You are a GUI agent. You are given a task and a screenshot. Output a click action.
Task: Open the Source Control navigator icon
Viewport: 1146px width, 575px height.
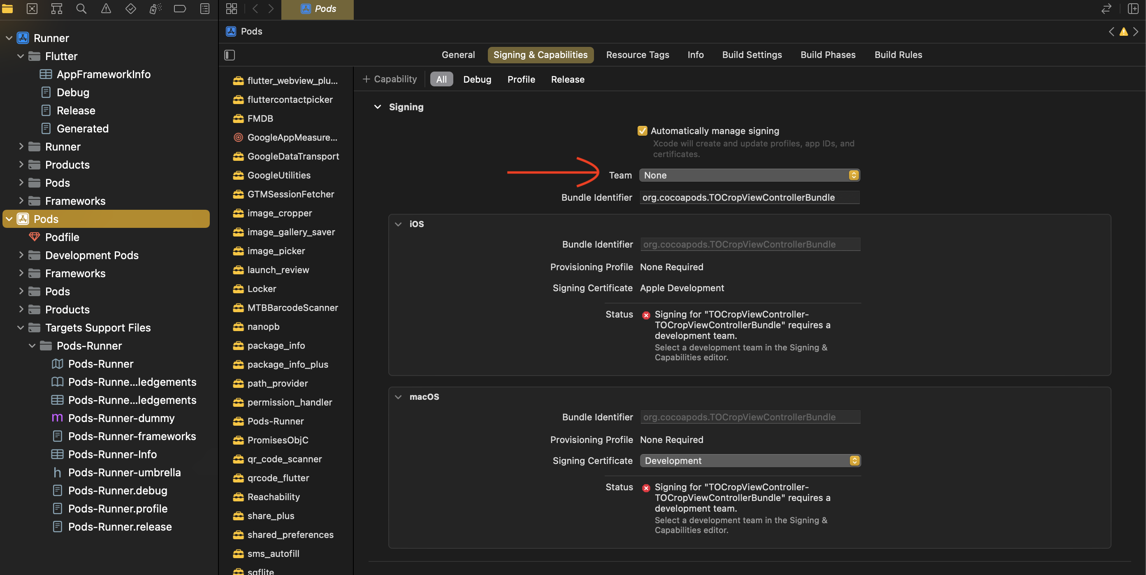tap(32, 9)
